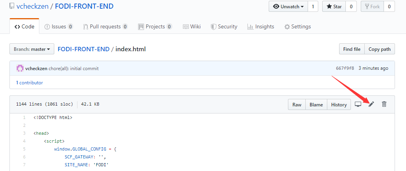This screenshot has width=406, height=171.
Task: Click the repository book icon
Action: [x=12, y=6]
